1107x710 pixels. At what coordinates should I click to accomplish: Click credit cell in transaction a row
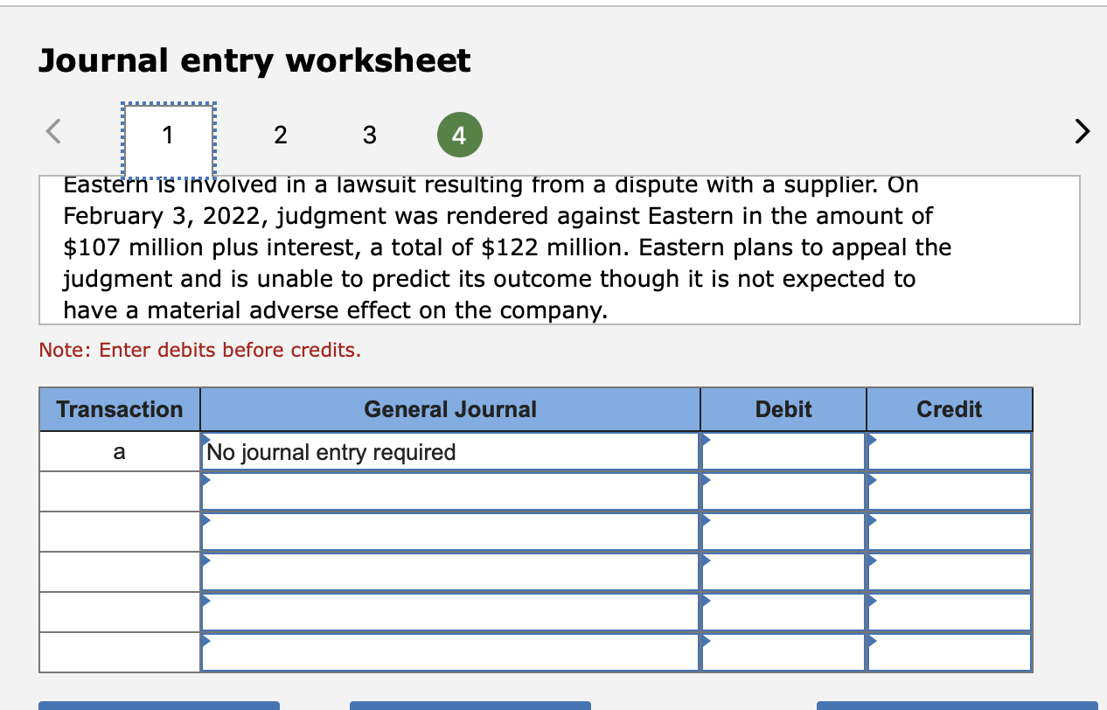click(950, 452)
